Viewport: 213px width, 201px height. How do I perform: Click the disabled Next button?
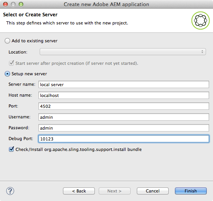click(x=115, y=191)
